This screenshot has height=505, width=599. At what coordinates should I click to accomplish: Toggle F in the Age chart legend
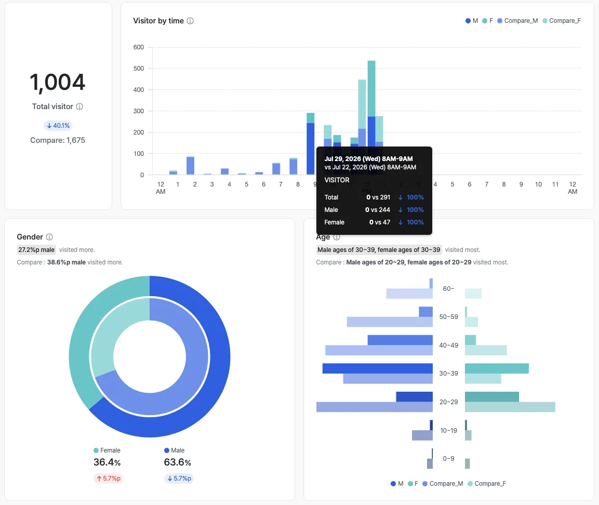click(413, 484)
